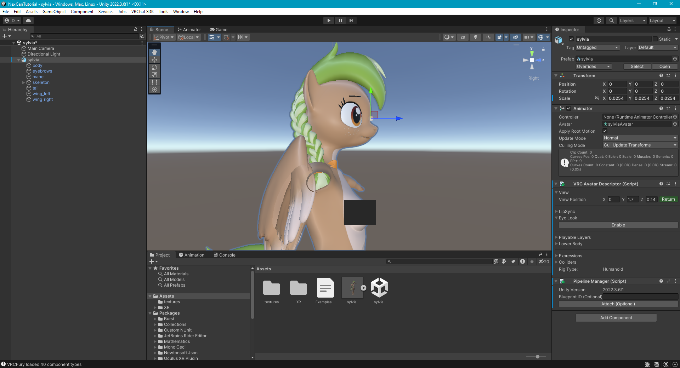Open Undo History icon

[599, 21]
